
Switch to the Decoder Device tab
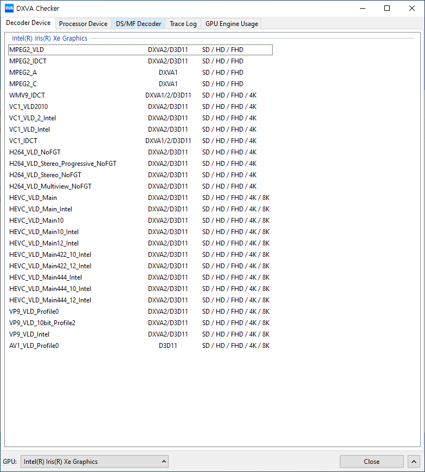[x=28, y=23]
